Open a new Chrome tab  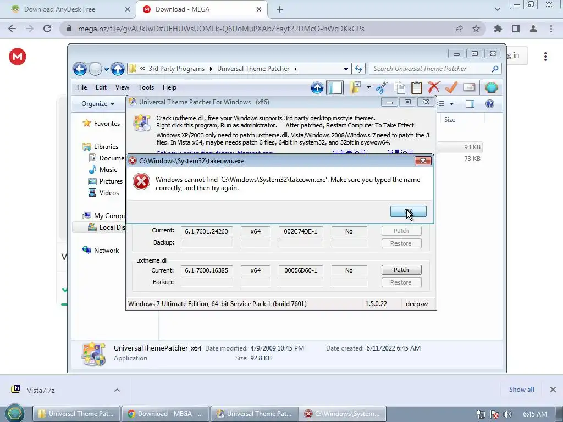[x=280, y=9]
